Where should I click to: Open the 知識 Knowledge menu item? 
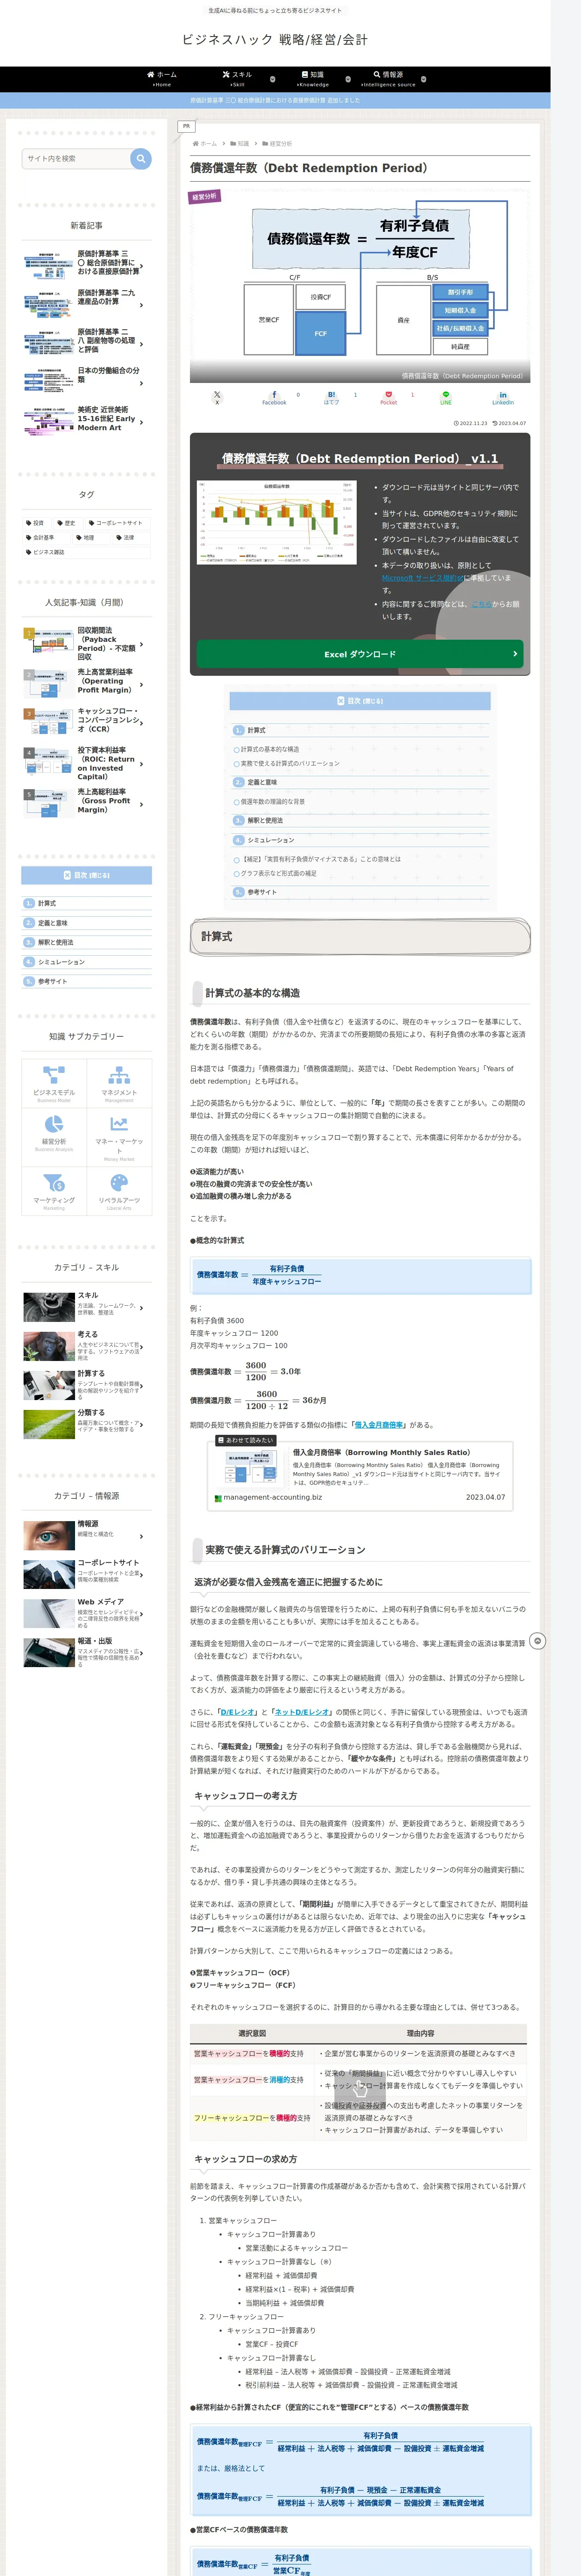tap(313, 79)
